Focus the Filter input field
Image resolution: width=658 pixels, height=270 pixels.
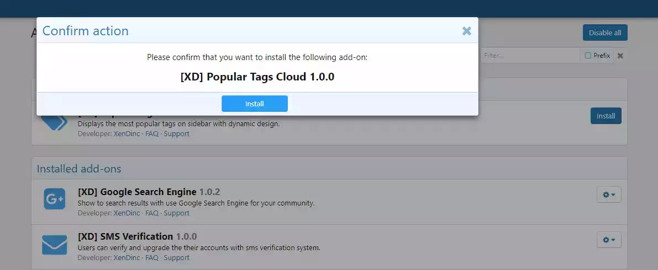[530, 55]
